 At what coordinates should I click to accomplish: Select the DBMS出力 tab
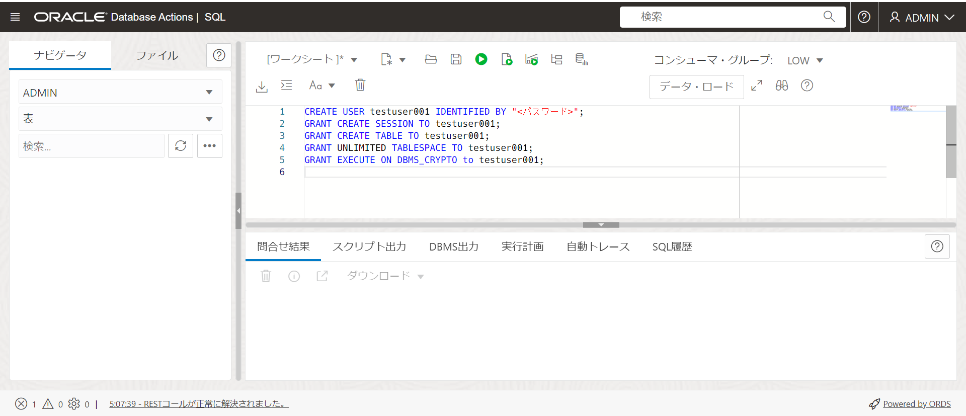(x=454, y=246)
